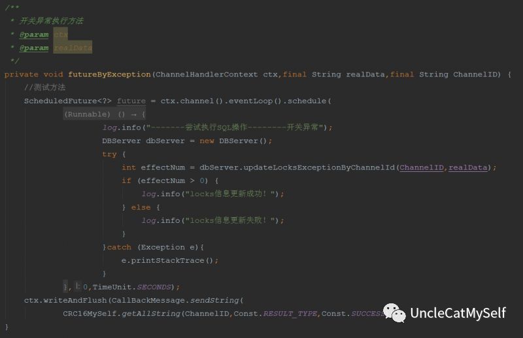Click the CRC16MySelf class name
This screenshot has width=523, height=338.
point(90,314)
